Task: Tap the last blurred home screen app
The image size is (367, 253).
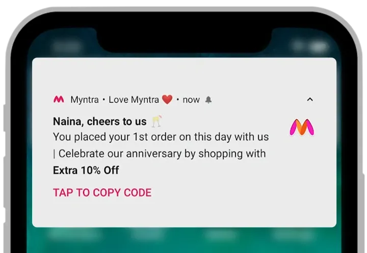Action: (x=293, y=234)
